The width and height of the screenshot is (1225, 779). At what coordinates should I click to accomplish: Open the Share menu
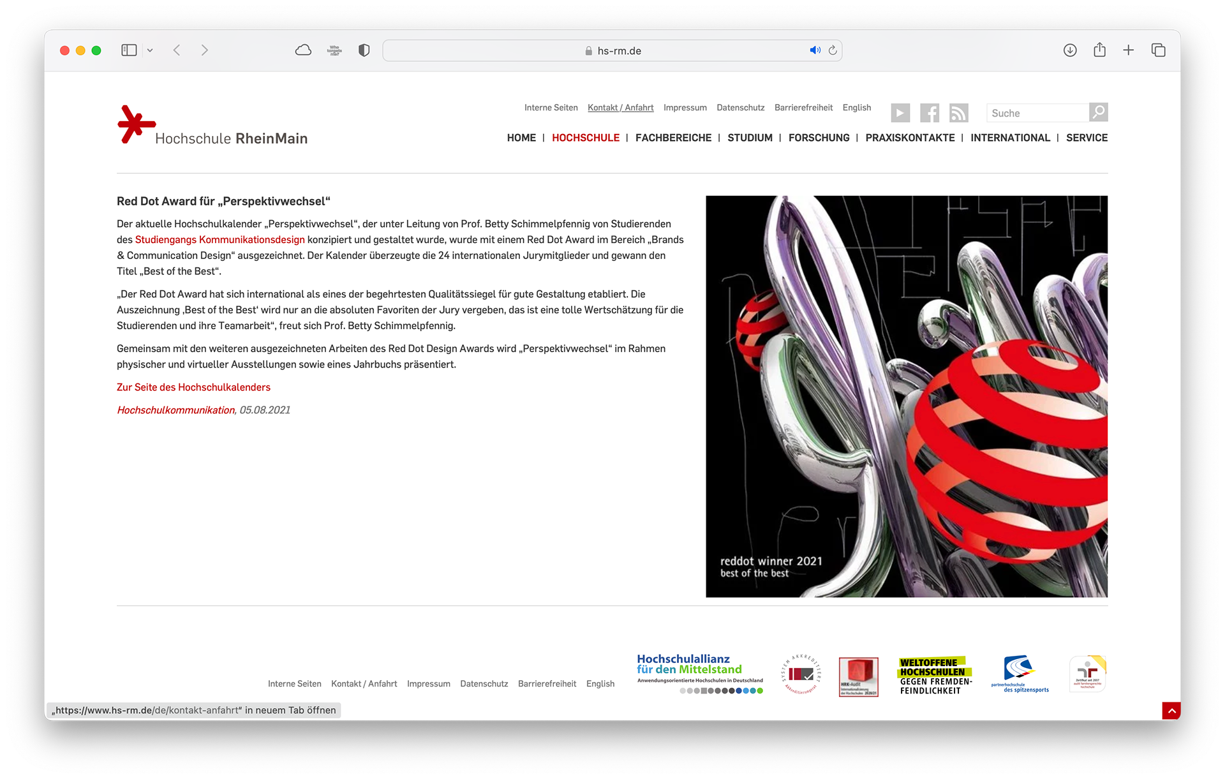pos(1099,50)
